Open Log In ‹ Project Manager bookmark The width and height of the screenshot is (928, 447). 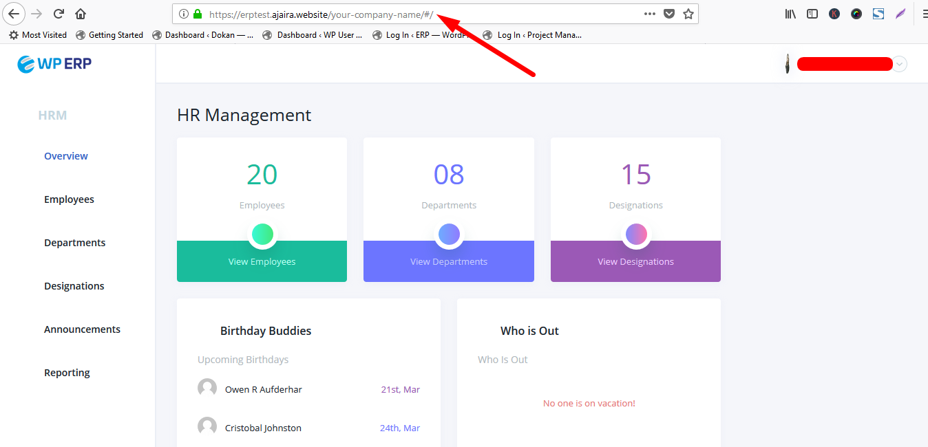pyautogui.click(x=532, y=35)
